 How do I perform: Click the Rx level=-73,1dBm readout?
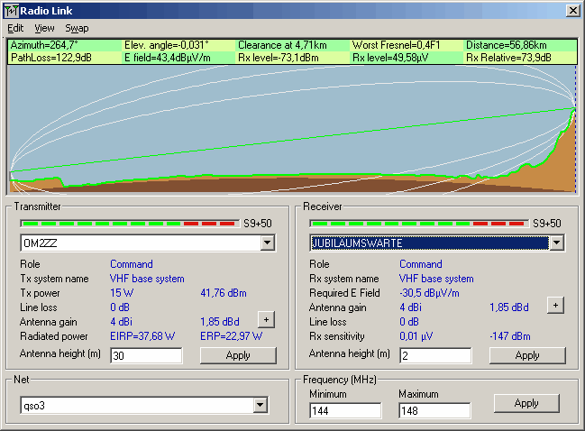pos(279,58)
